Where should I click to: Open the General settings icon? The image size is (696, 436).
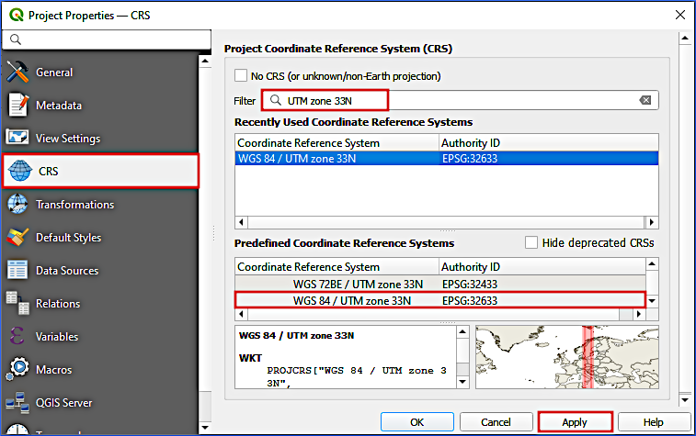click(x=17, y=72)
